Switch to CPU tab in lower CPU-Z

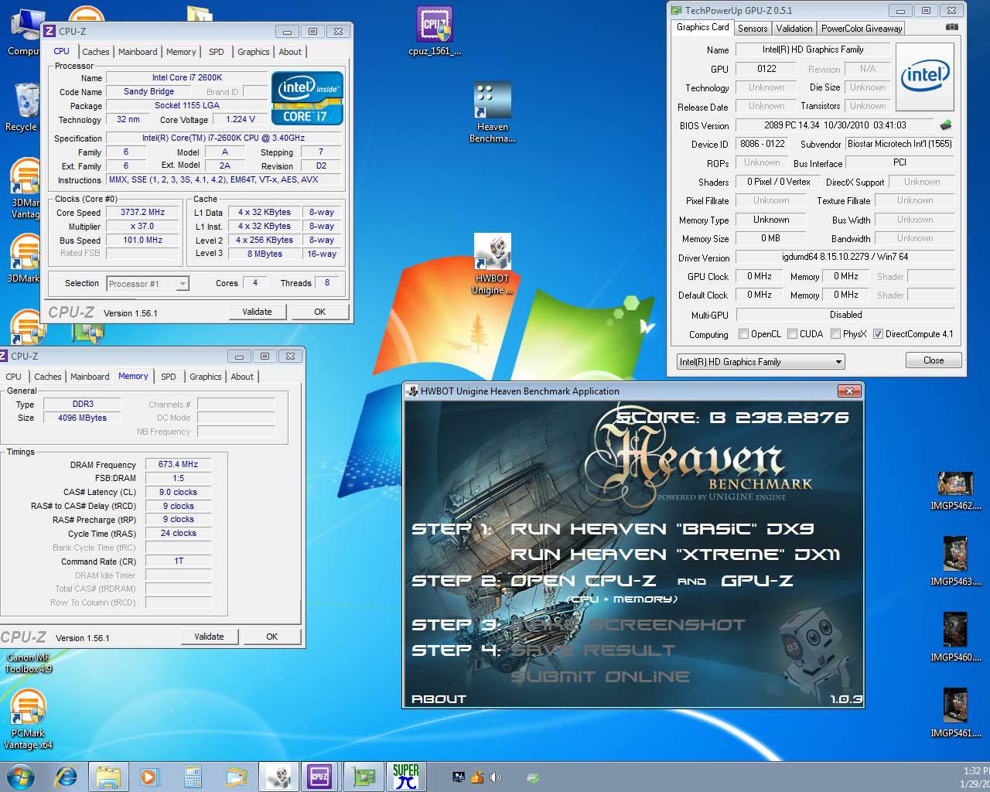coord(14,377)
